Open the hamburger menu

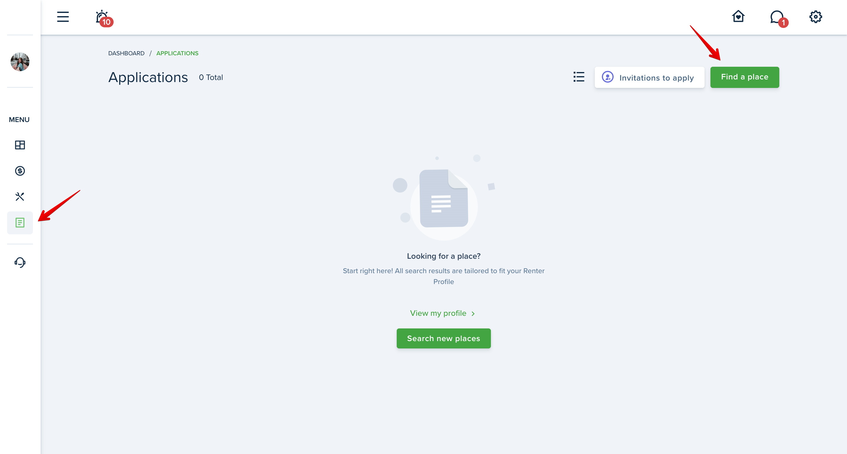pyautogui.click(x=63, y=17)
